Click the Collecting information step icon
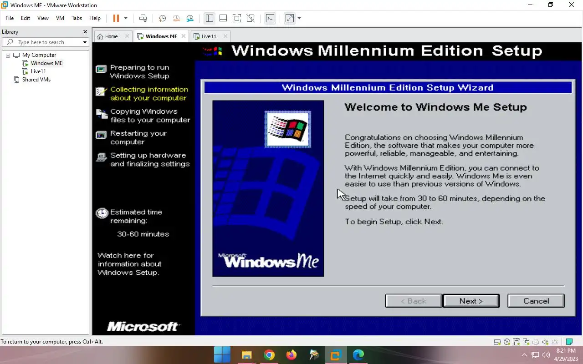The height and width of the screenshot is (364, 583). click(x=101, y=91)
